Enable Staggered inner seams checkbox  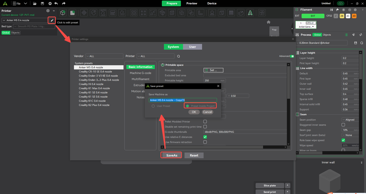[x=343, y=125]
